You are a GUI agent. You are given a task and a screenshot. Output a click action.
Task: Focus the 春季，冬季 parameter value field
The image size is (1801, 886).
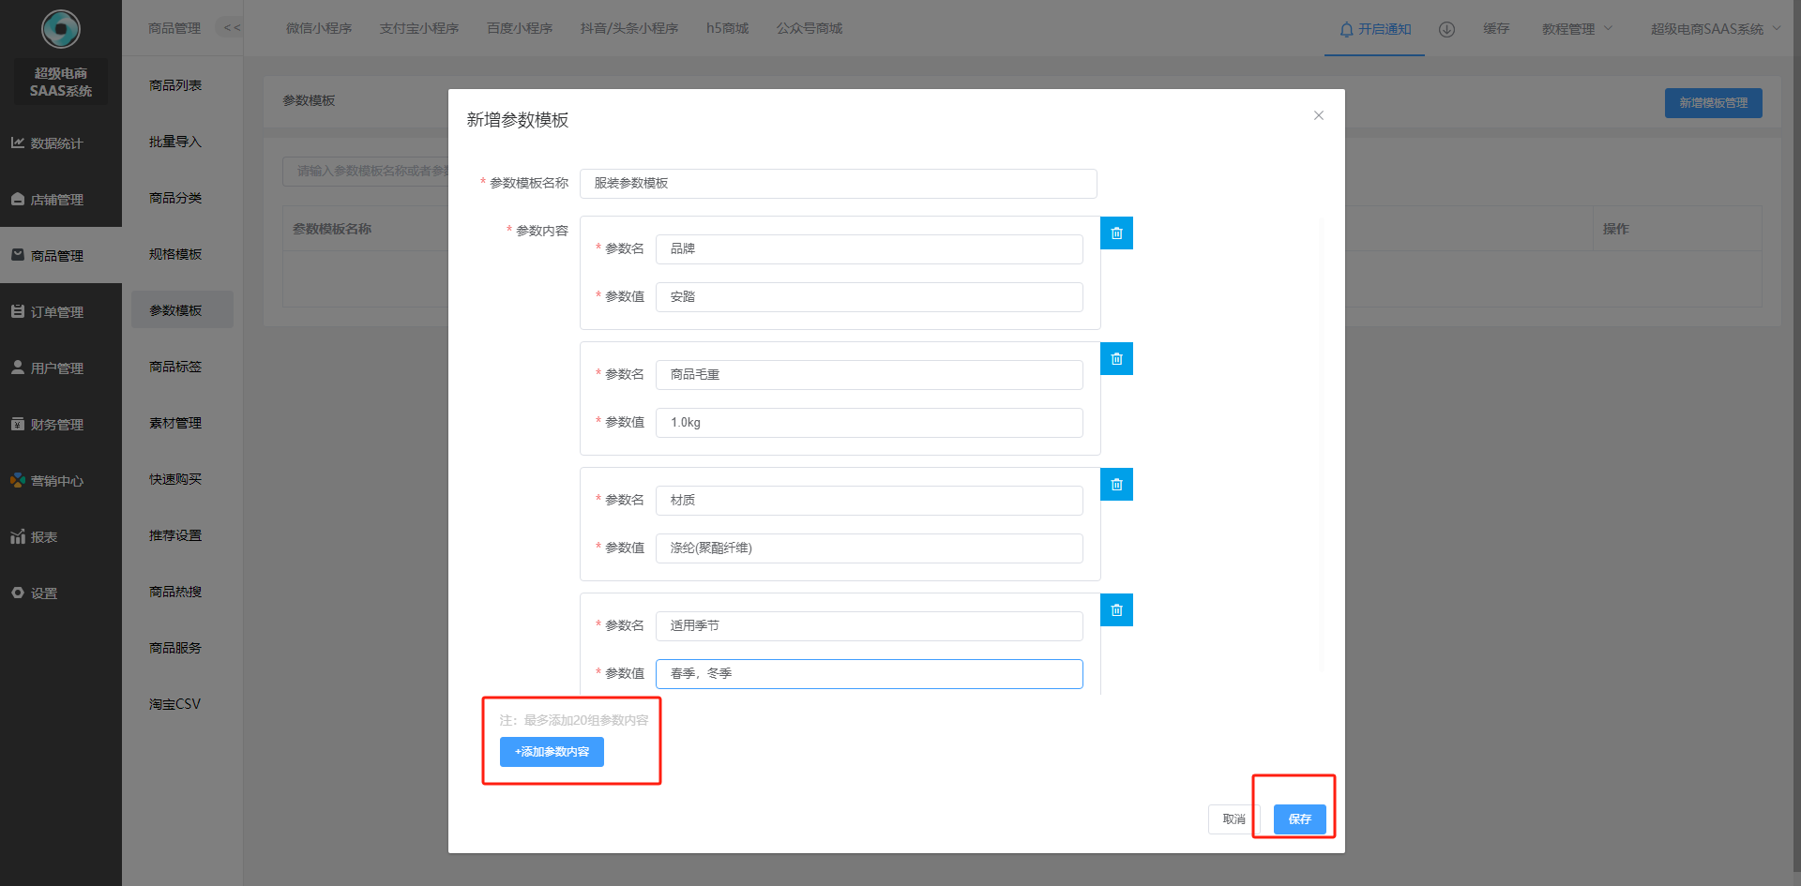point(869,674)
